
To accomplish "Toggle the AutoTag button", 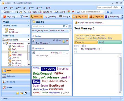I will click(37, 16).
